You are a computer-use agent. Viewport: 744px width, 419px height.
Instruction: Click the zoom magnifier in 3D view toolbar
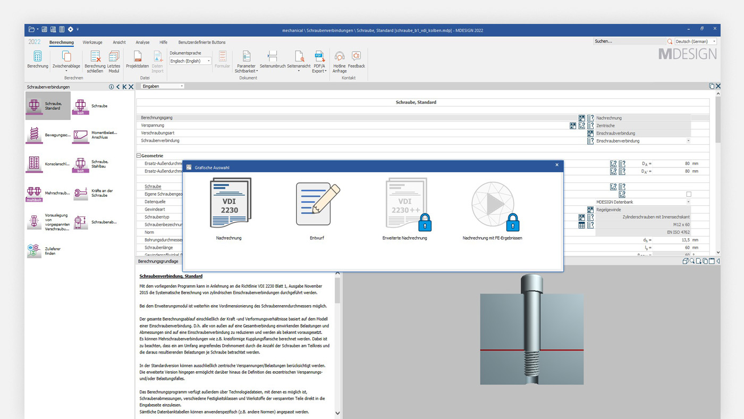[x=692, y=261]
